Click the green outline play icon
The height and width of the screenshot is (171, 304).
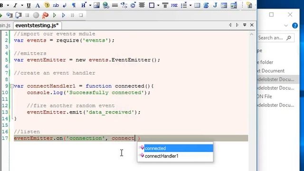[x=55, y=15]
